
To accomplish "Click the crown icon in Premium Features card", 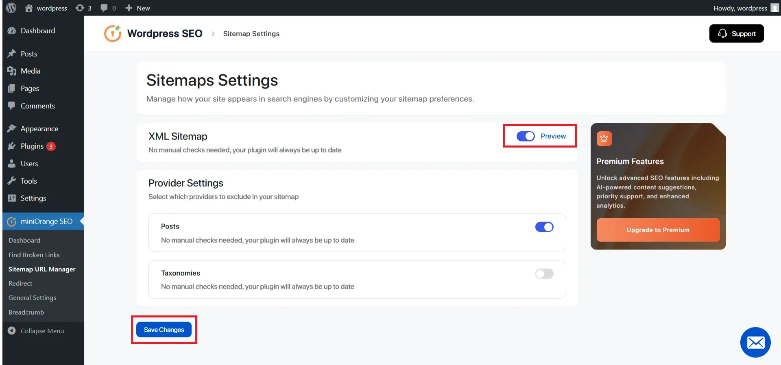I will (604, 139).
